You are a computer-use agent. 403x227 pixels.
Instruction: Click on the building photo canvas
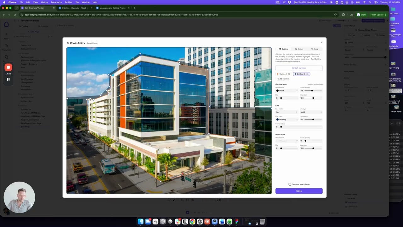[169, 120]
